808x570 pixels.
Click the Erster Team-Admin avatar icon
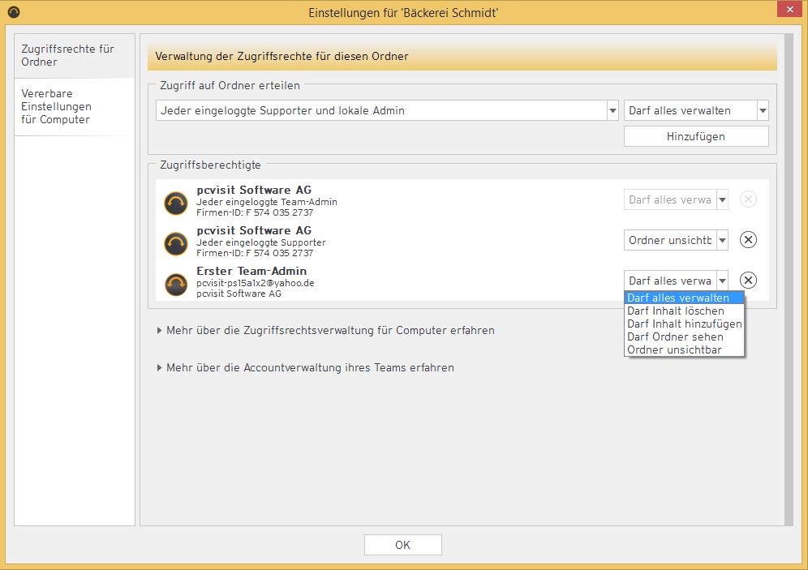[176, 284]
